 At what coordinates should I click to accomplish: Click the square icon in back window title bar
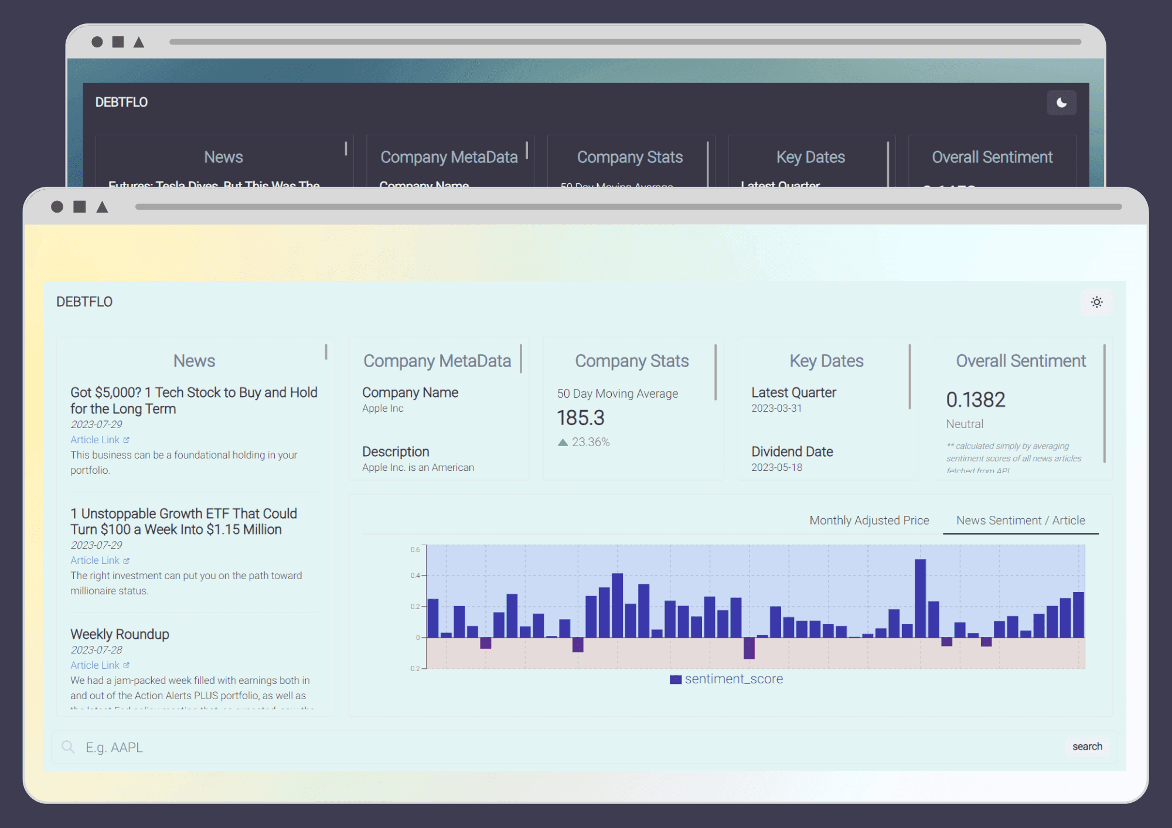pos(118,42)
